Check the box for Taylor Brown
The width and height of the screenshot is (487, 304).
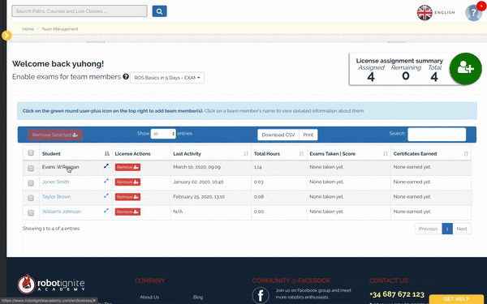[x=31, y=198]
